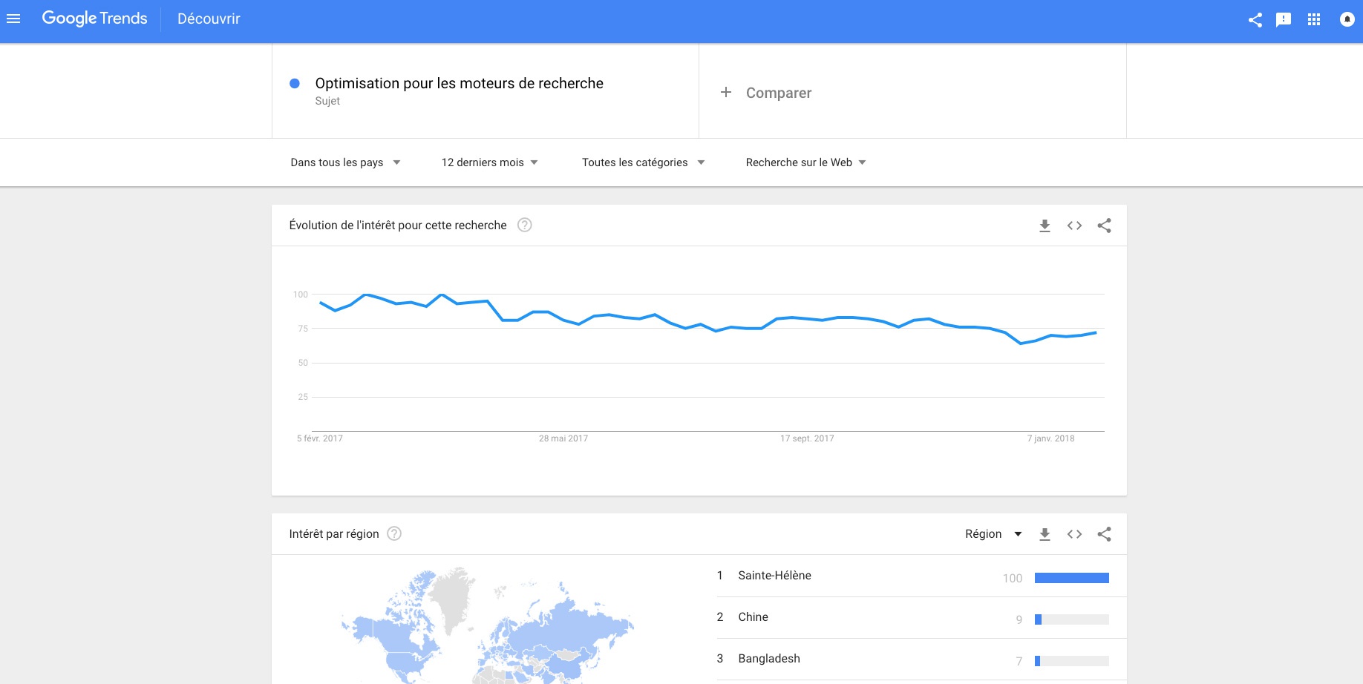1363x684 pixels.
Task: Open the send feedback icon
Action: click(1284, 20)
